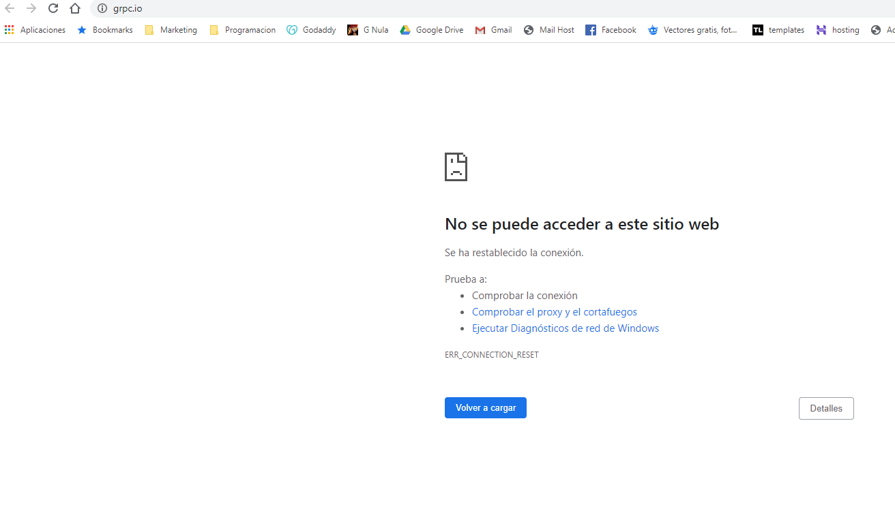Click the text Se ha restablecido la conexión

tap(514, 253)
